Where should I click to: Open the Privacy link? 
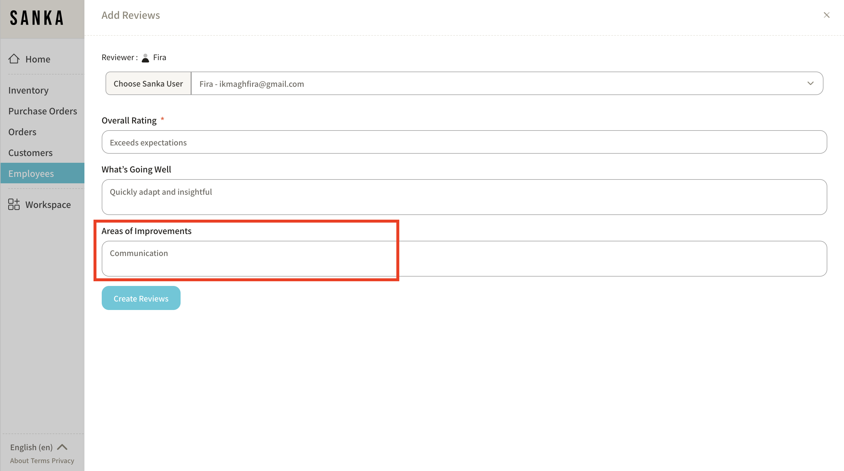[63, 460]
